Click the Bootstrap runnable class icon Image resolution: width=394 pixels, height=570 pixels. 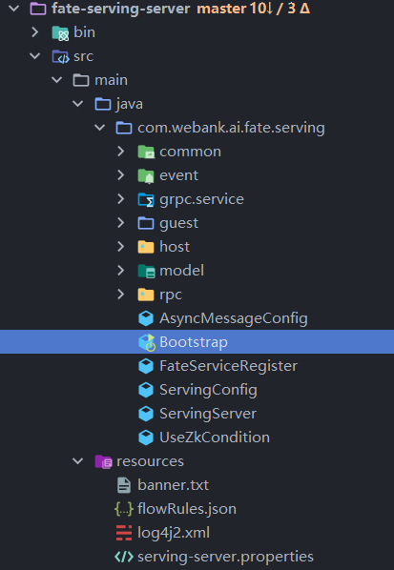click(147, 342)
